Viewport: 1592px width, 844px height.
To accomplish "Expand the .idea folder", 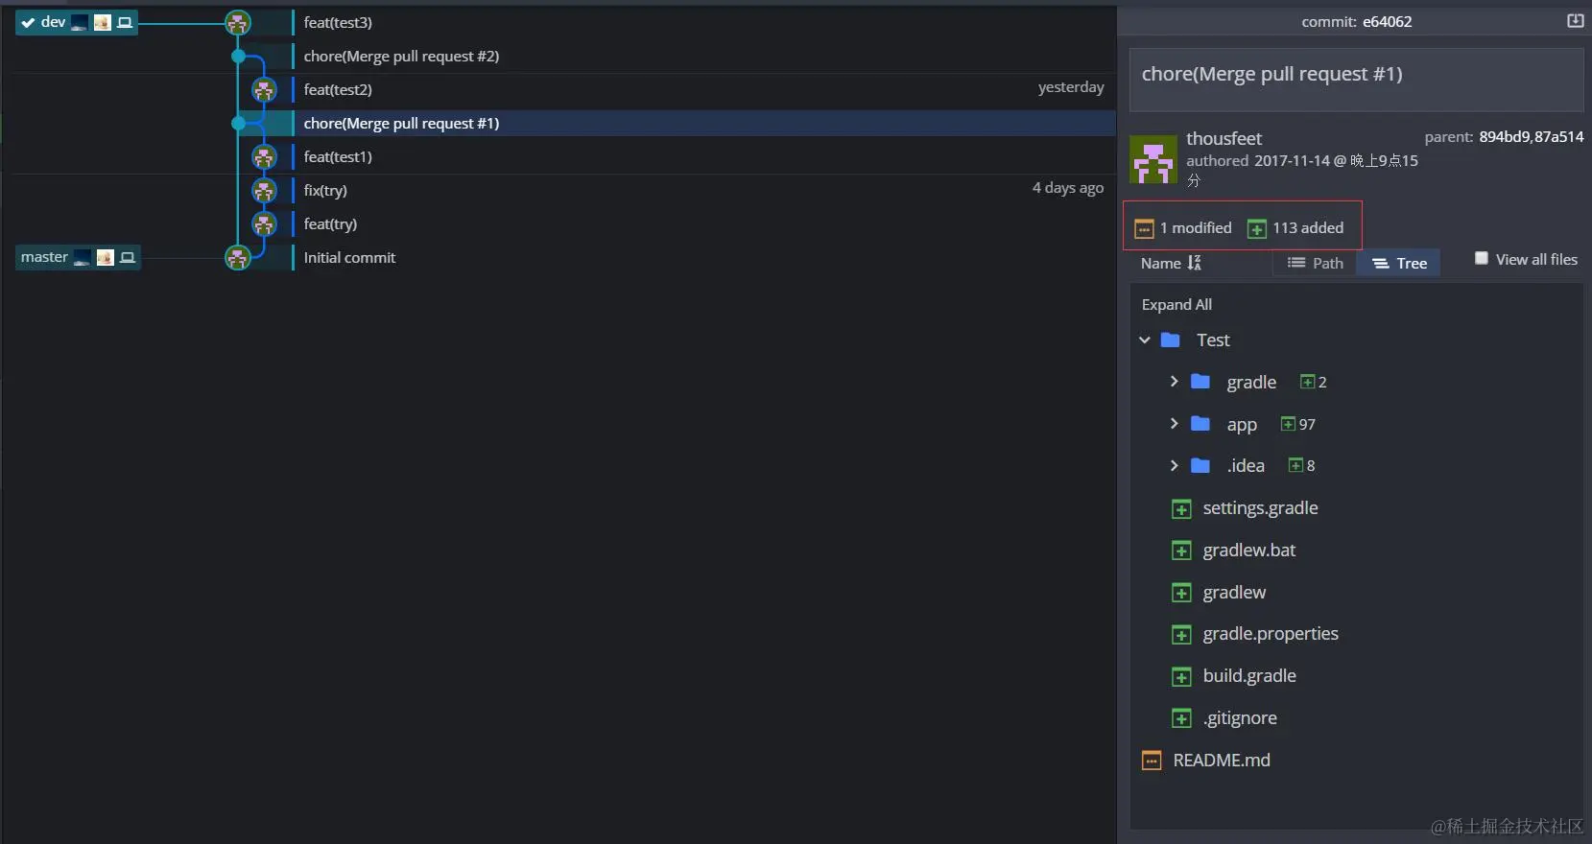I will (1174, 466).
